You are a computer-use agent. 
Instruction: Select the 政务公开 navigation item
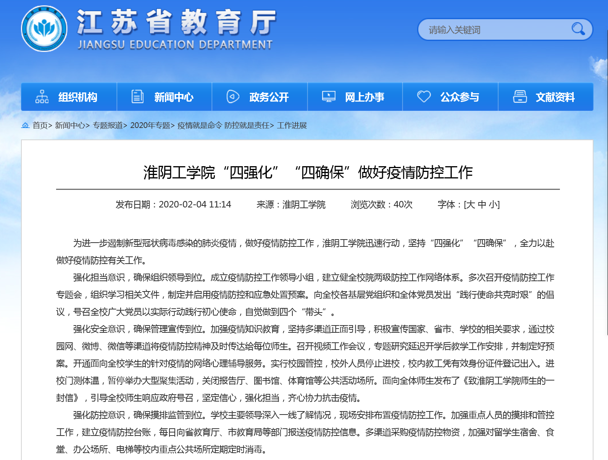coord(269,97)
